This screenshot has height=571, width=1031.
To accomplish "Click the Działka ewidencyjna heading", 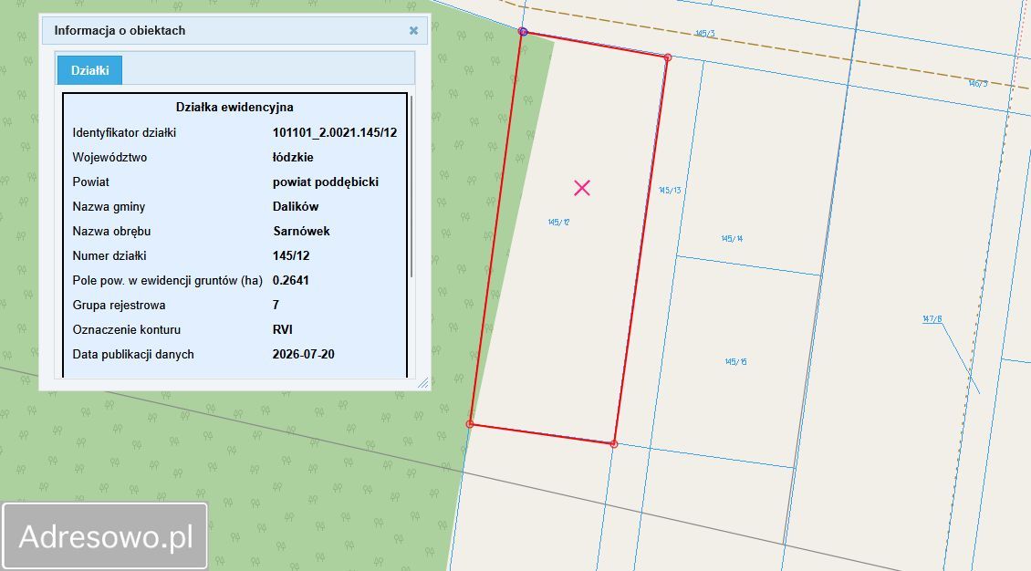I will [x=234, y=107].
